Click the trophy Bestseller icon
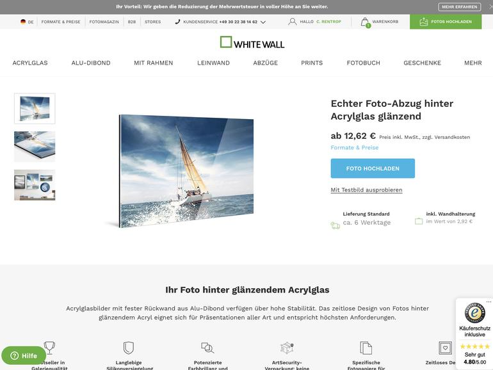This screenshot has height=370, width=493. 49,348
